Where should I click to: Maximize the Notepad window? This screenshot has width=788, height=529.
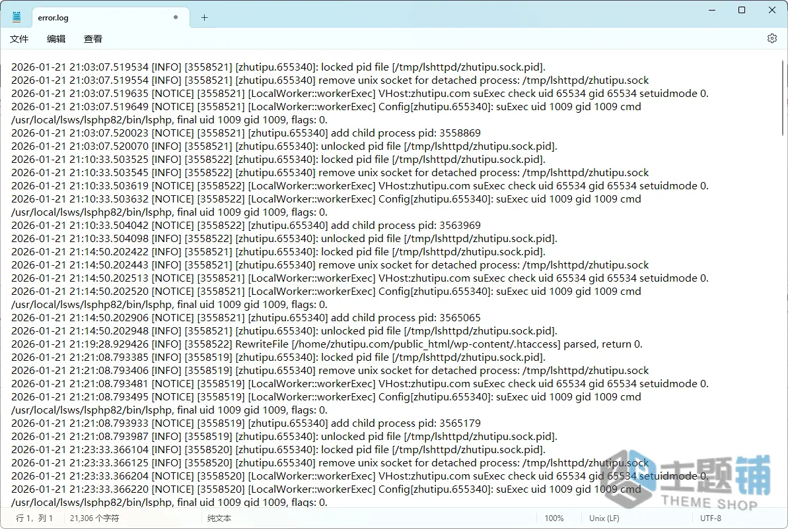[742, 10]
